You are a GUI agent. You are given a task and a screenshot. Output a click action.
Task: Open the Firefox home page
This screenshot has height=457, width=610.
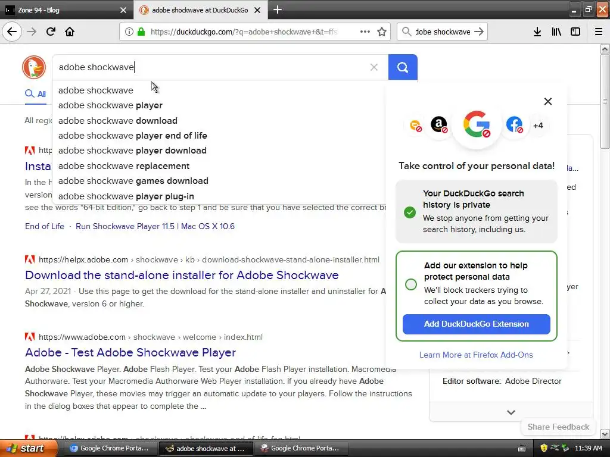[70, 32]
